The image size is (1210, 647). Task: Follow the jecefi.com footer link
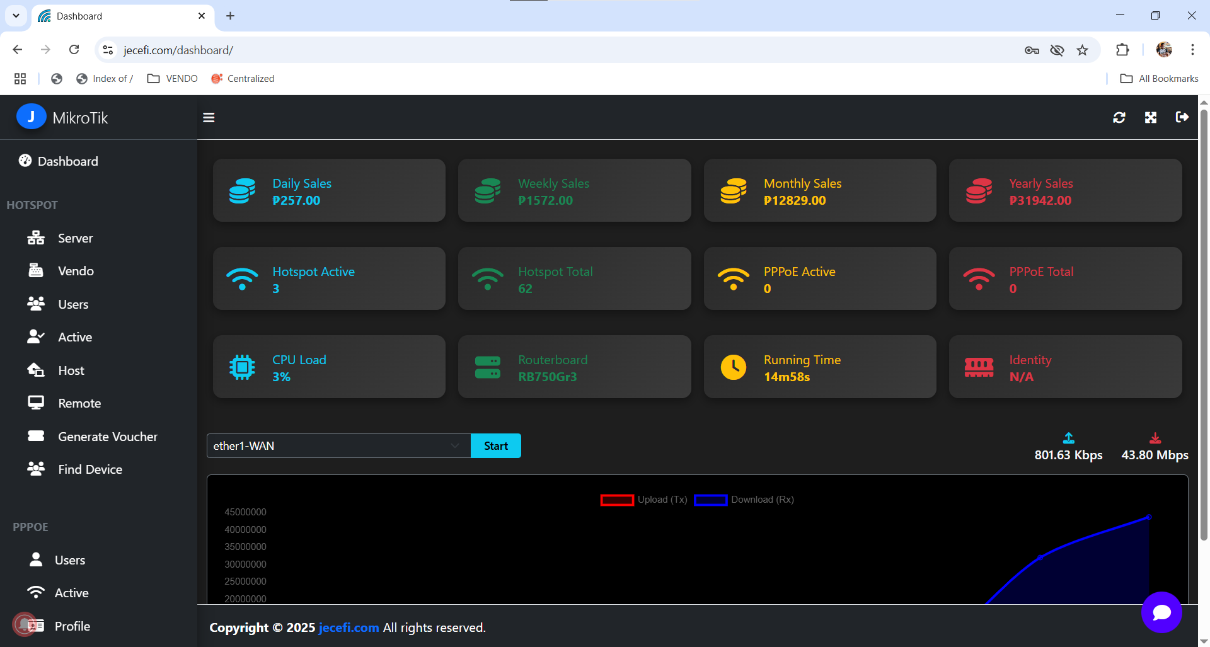point(349,627)
